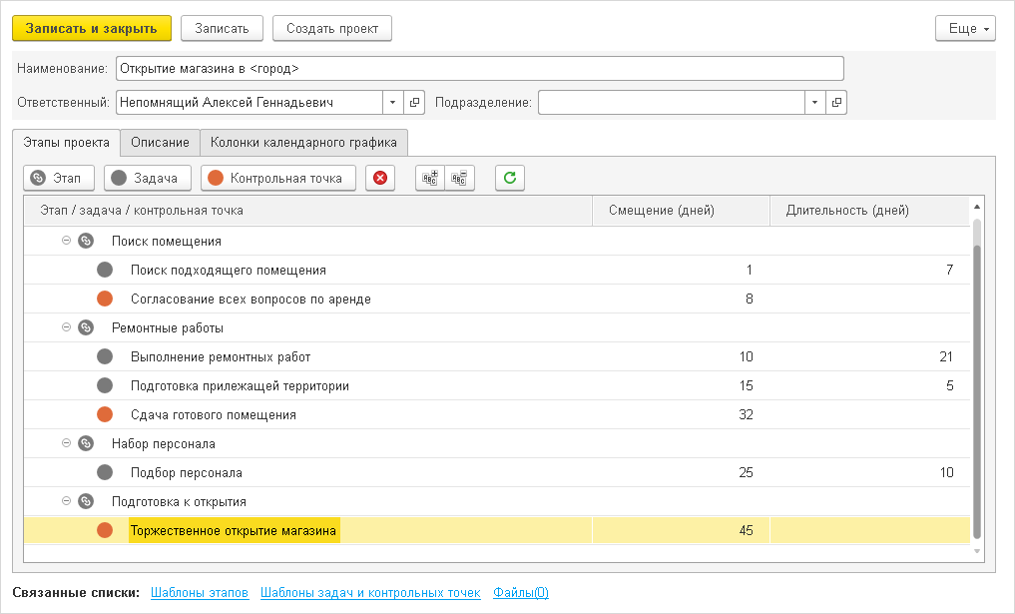Click the orange milestone icon for Сдача готового помещения

[x=105, y=414]
